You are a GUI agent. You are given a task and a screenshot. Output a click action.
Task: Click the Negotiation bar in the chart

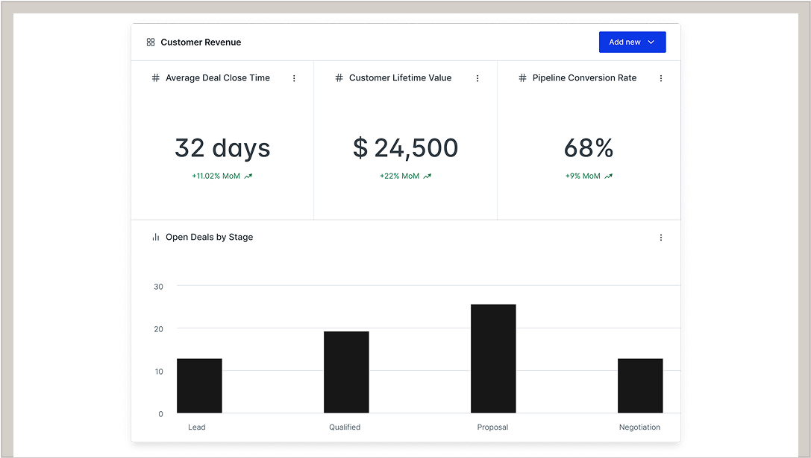(x=640, y=386)
